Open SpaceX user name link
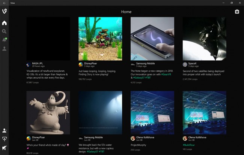Viewport: 244px width, 155px height. pyautogui.click(x=192, y=63)
